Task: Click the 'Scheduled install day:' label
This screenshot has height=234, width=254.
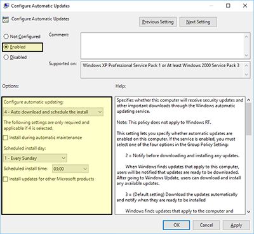Action: [25, 148]
